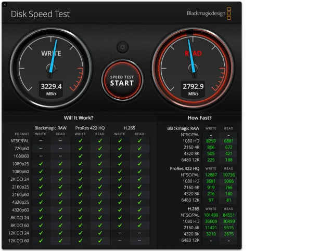Image resolution: width=333 pixels, height=251 pixels.
Task: Select the 2792.9 MB/s read speed readout
Action: [193, 87]
